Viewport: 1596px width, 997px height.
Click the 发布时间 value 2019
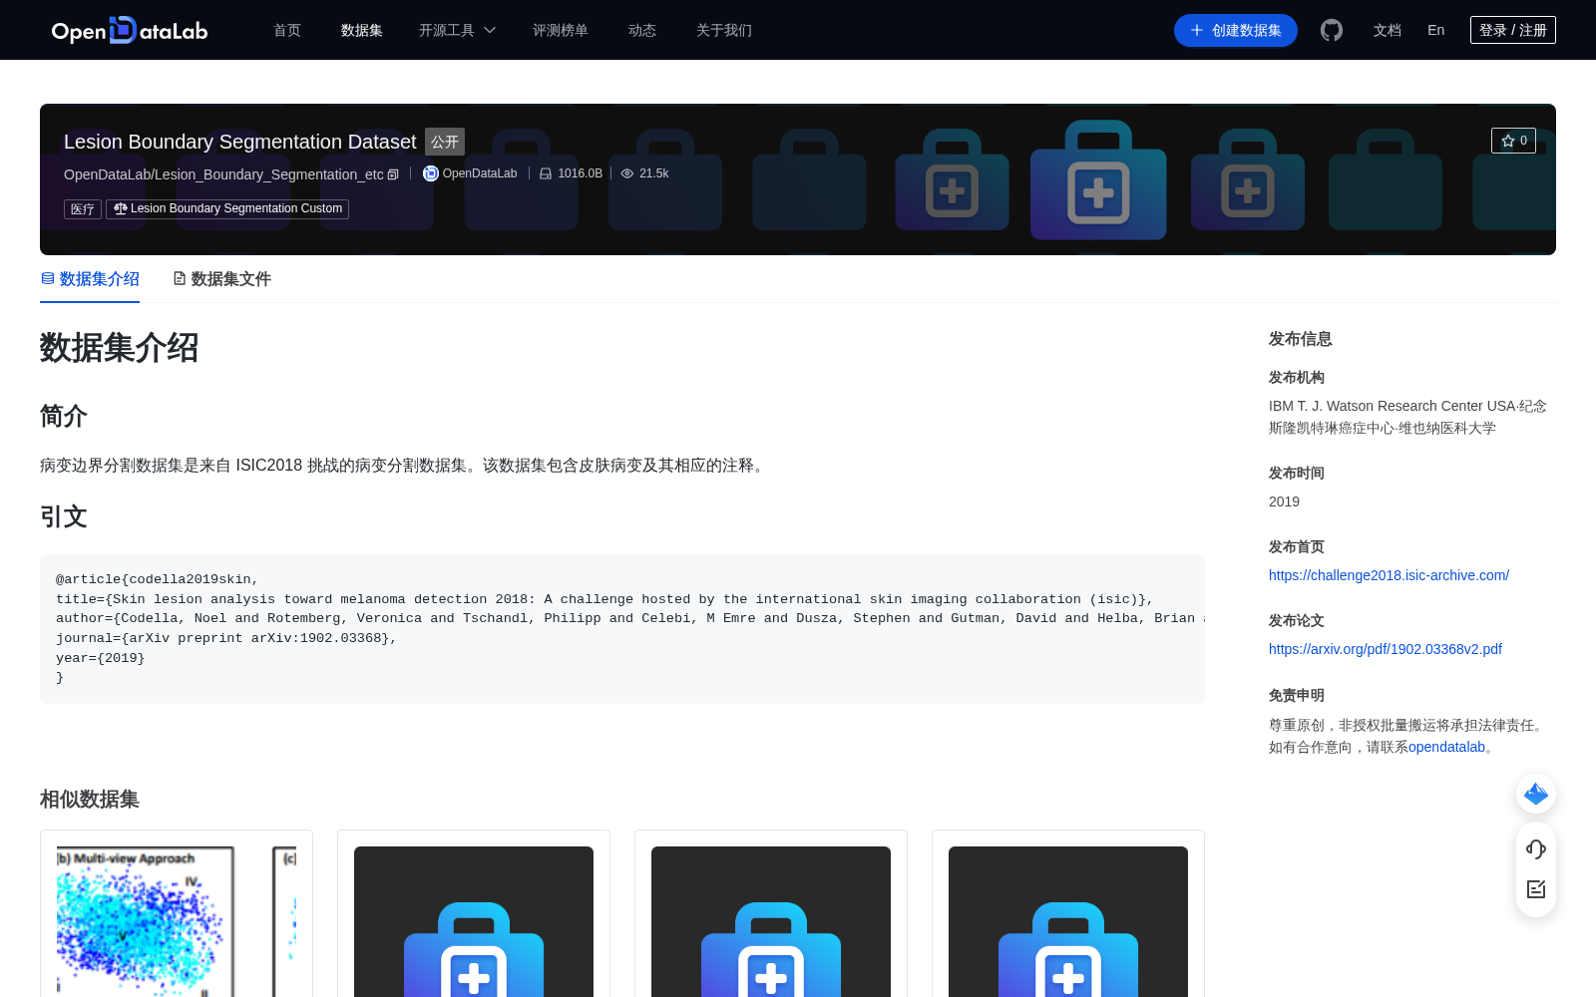[1284, 501]
